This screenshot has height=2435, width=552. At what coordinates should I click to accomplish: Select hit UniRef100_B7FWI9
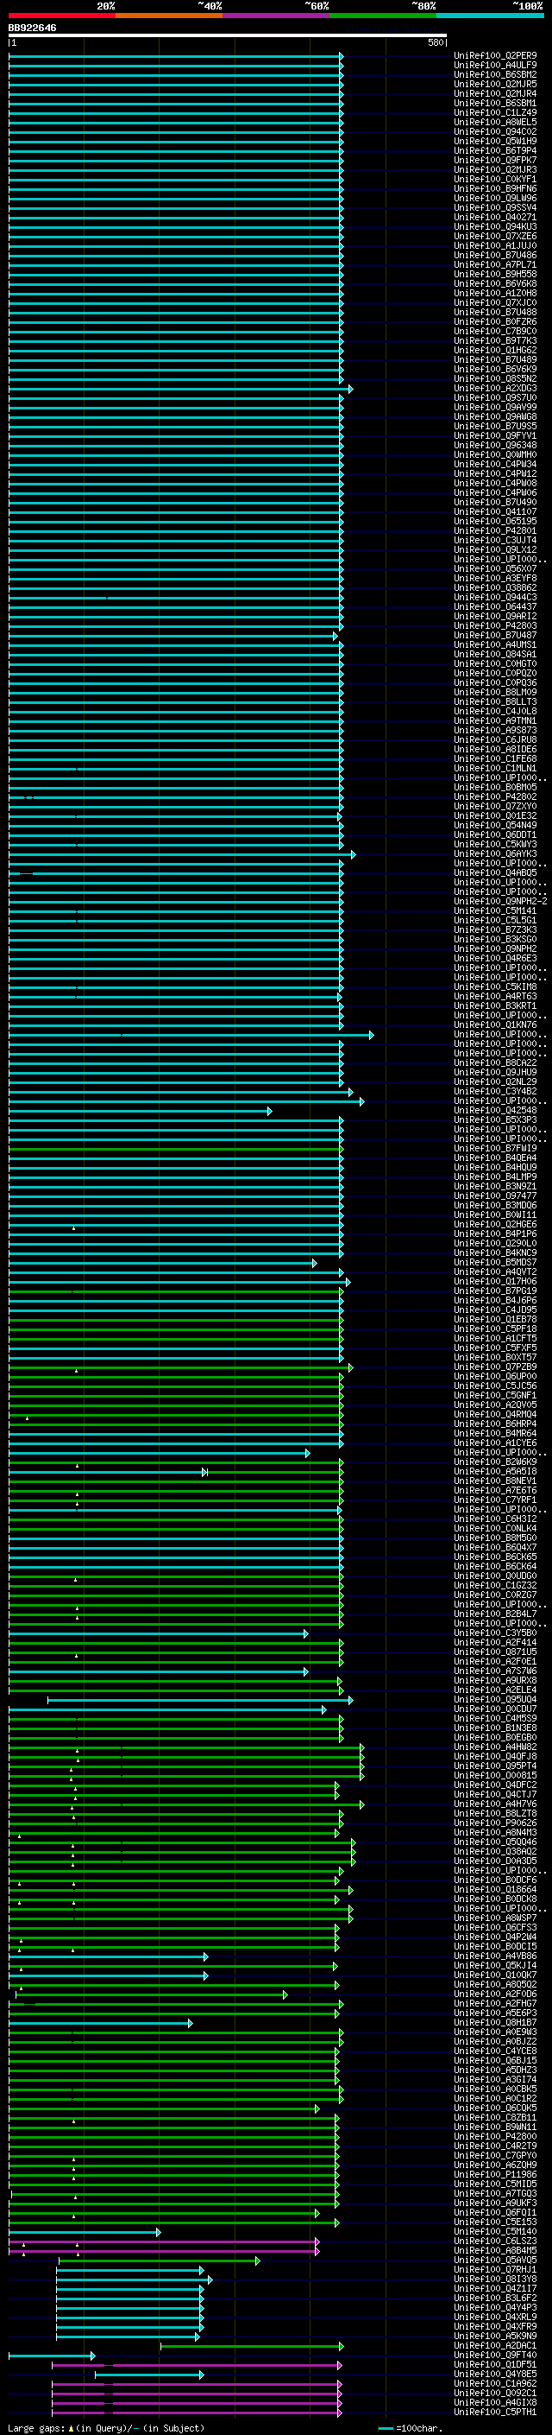click(x=495, y=1149)
